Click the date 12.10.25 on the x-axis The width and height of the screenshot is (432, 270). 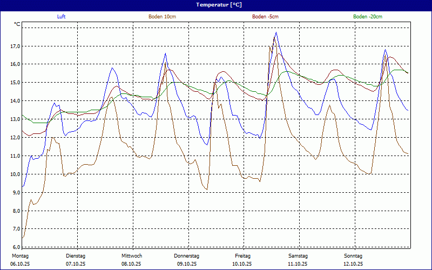(353, 264)
